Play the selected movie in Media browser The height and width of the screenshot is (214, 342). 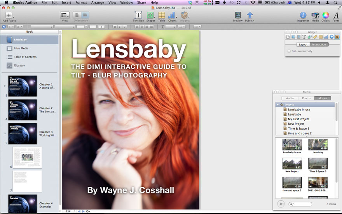tap(281, 204)
